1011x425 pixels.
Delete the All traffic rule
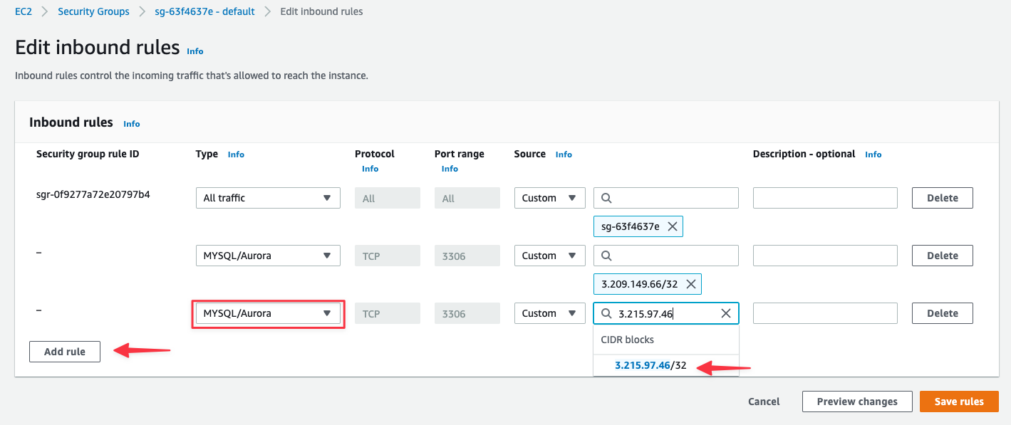tap(942, 197)
